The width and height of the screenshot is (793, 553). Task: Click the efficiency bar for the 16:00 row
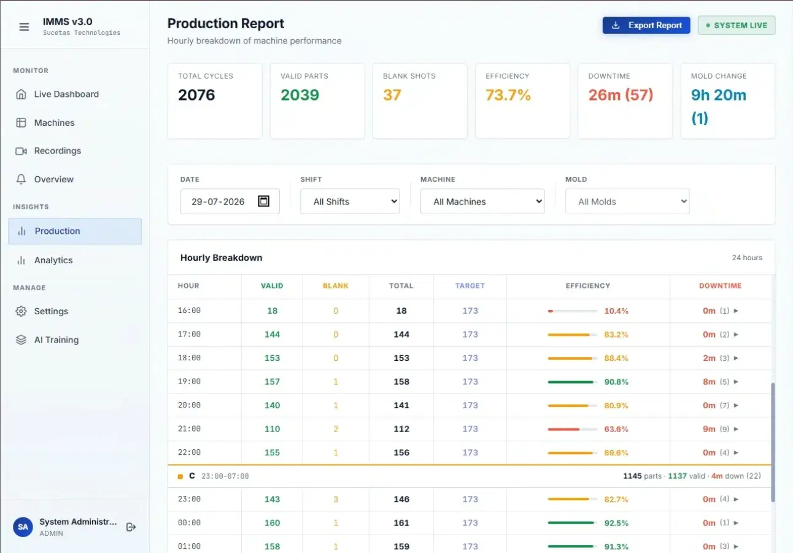[x=573, y=311]
